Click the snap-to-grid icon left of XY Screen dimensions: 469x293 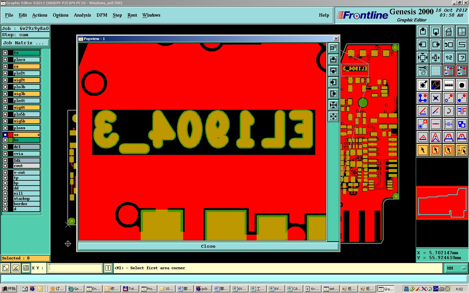[26, 268]
